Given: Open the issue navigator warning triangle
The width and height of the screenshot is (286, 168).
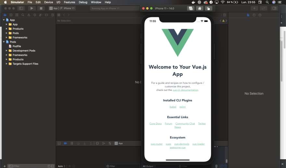Looking at the screenshot, I should [x=29, y=15].
